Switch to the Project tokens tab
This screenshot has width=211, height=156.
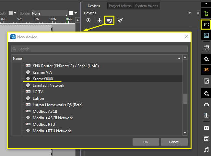(120, 6)
